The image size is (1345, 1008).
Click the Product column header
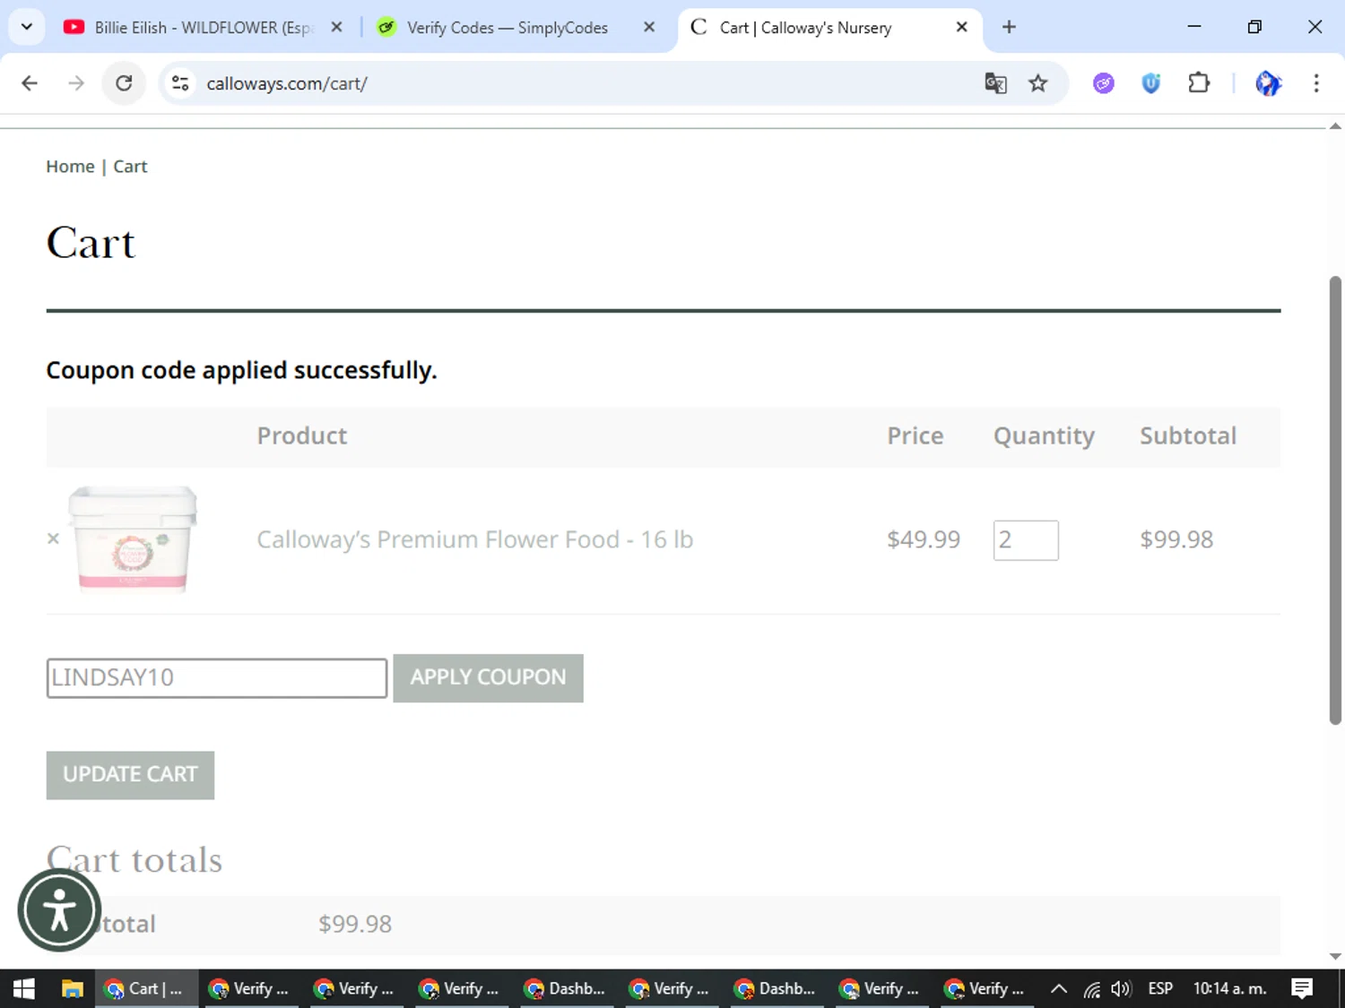(302, 435)
